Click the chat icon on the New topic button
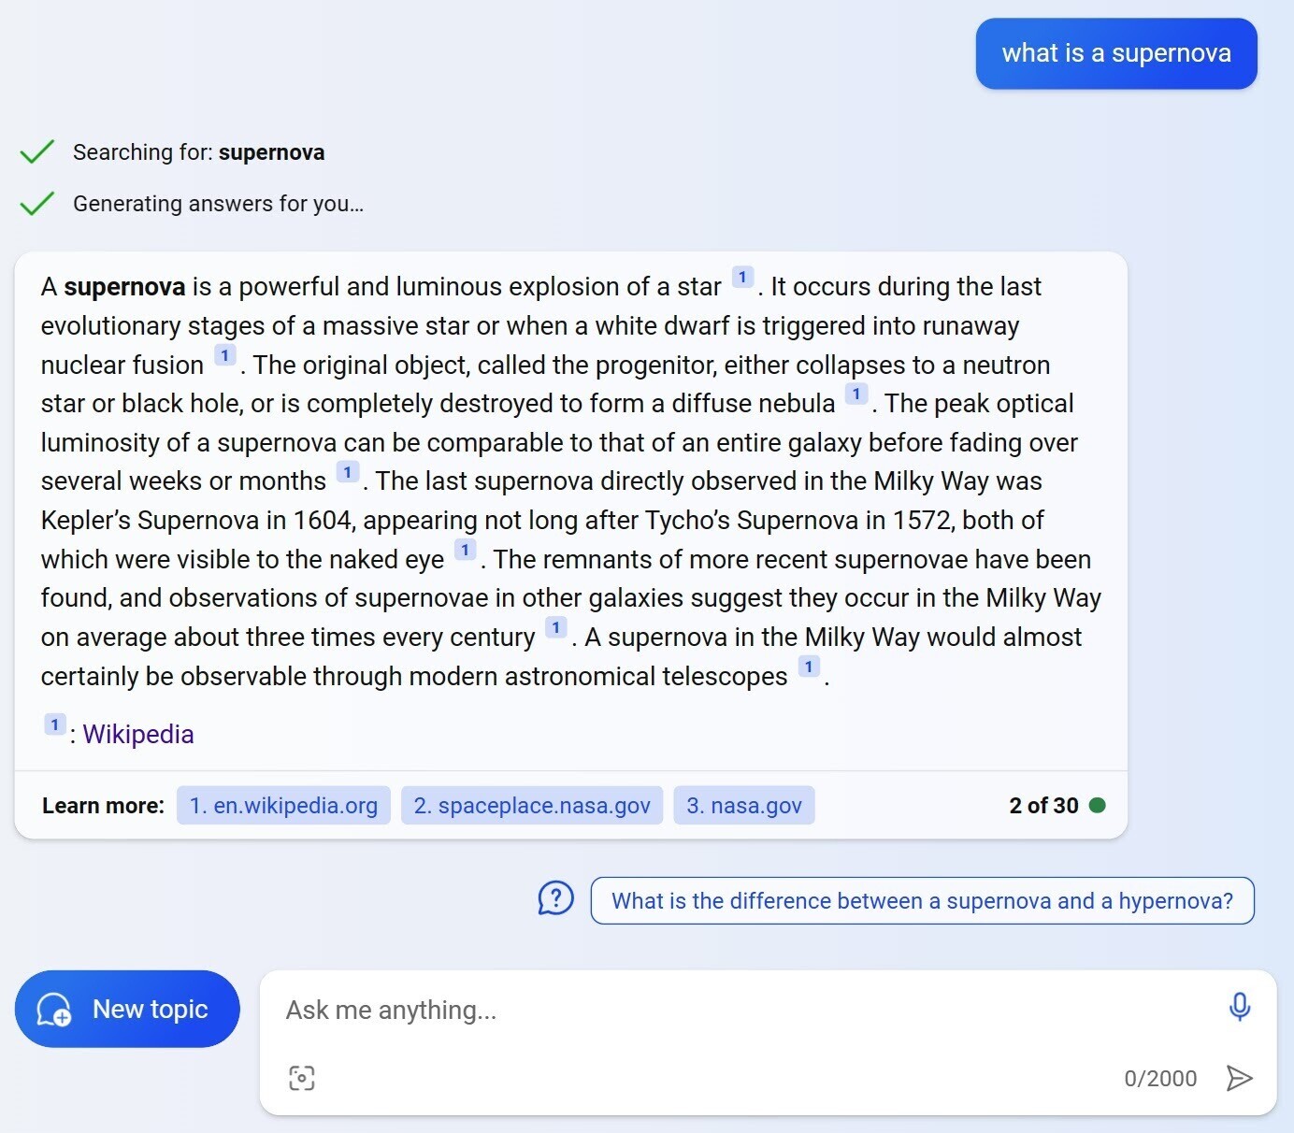1294x1133 pixels. click(53, 1010)
